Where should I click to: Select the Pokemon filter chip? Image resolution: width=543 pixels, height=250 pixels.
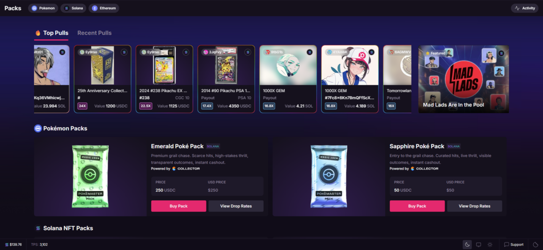(x=43, y=8)
